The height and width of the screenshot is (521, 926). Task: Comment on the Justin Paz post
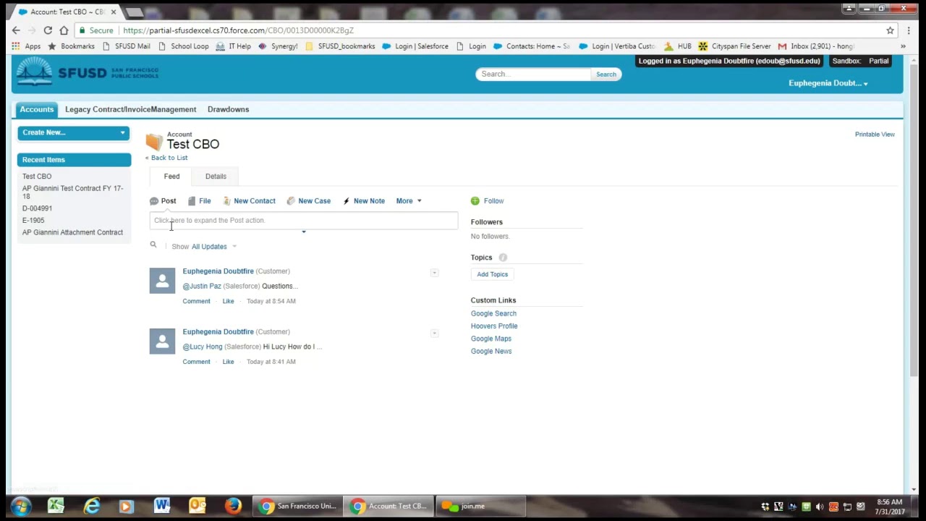click(x=196, y=301)
